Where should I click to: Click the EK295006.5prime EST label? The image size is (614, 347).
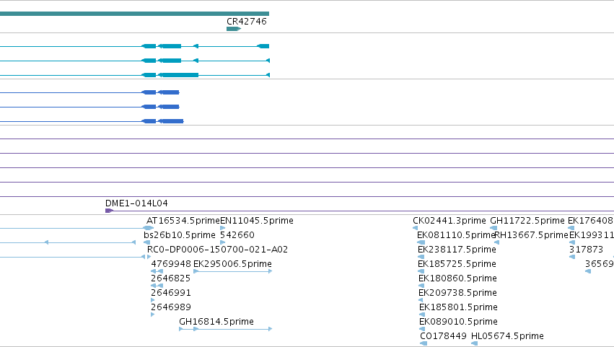click(x=232, y=264)
